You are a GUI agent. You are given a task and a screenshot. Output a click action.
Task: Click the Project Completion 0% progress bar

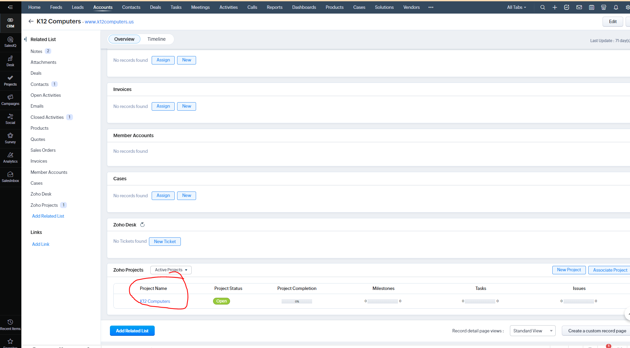pyautogui.click(x=297, y=301)
